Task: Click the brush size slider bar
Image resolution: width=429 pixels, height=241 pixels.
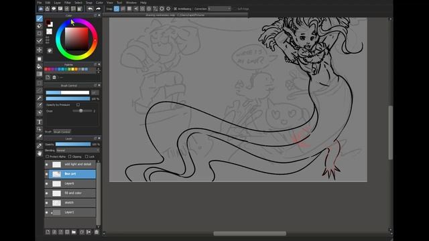Action: coord(68,92)
